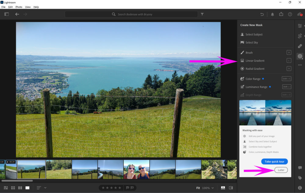Switch to photo grid view
The image size is (305, 193).
click(6, 188)
